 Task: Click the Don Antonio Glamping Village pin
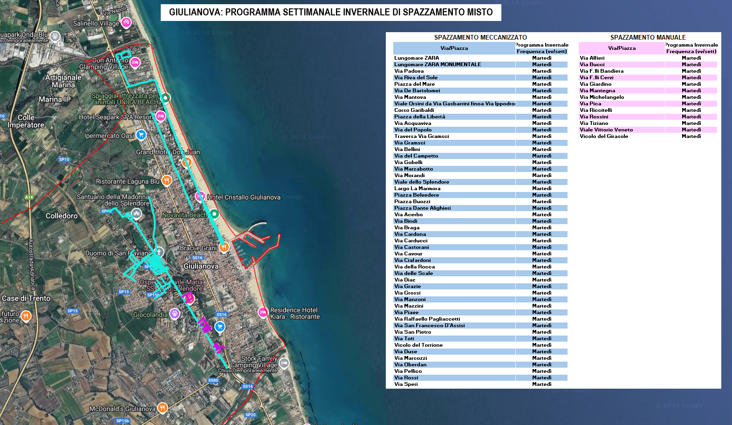point(135,62)
